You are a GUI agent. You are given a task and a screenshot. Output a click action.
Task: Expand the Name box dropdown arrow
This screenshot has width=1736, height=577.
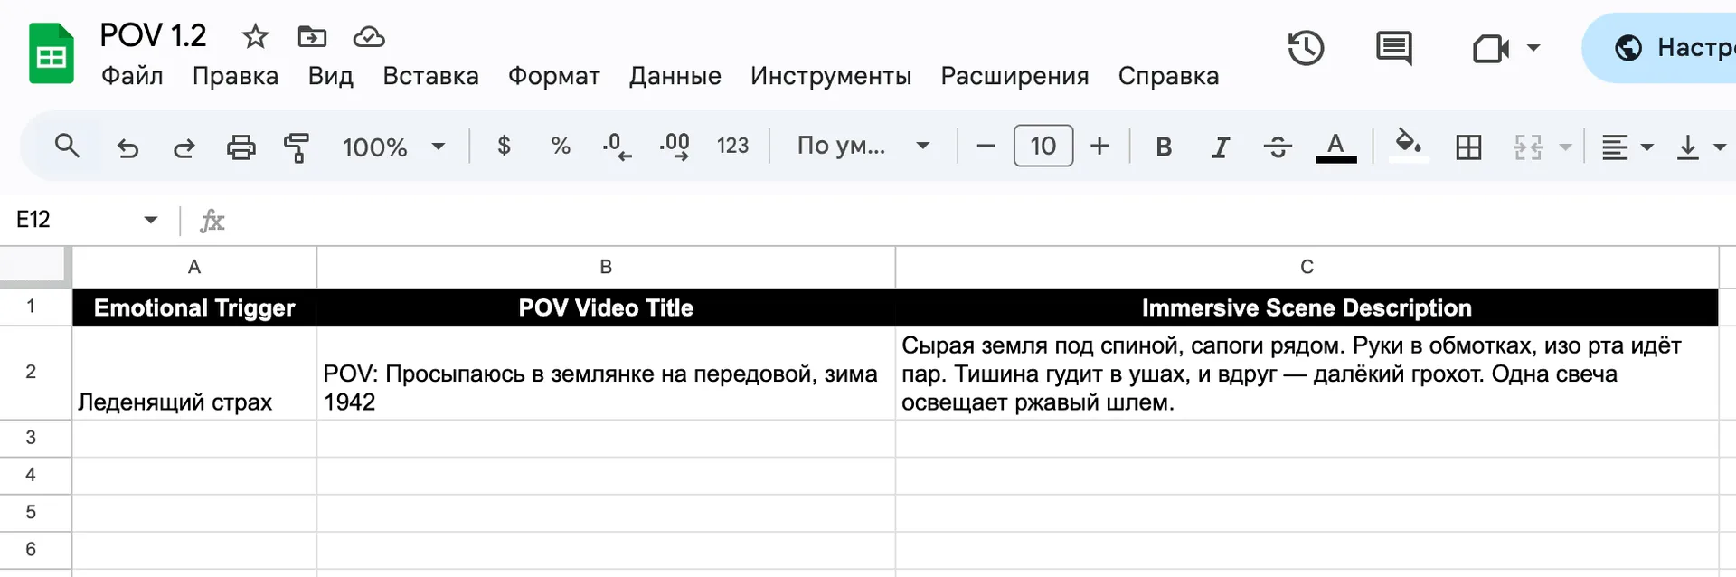(151, 220)
